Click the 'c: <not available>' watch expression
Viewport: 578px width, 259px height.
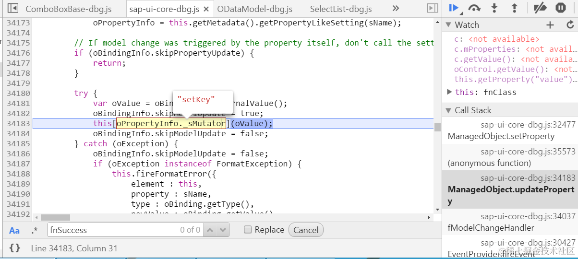(497, 39)
